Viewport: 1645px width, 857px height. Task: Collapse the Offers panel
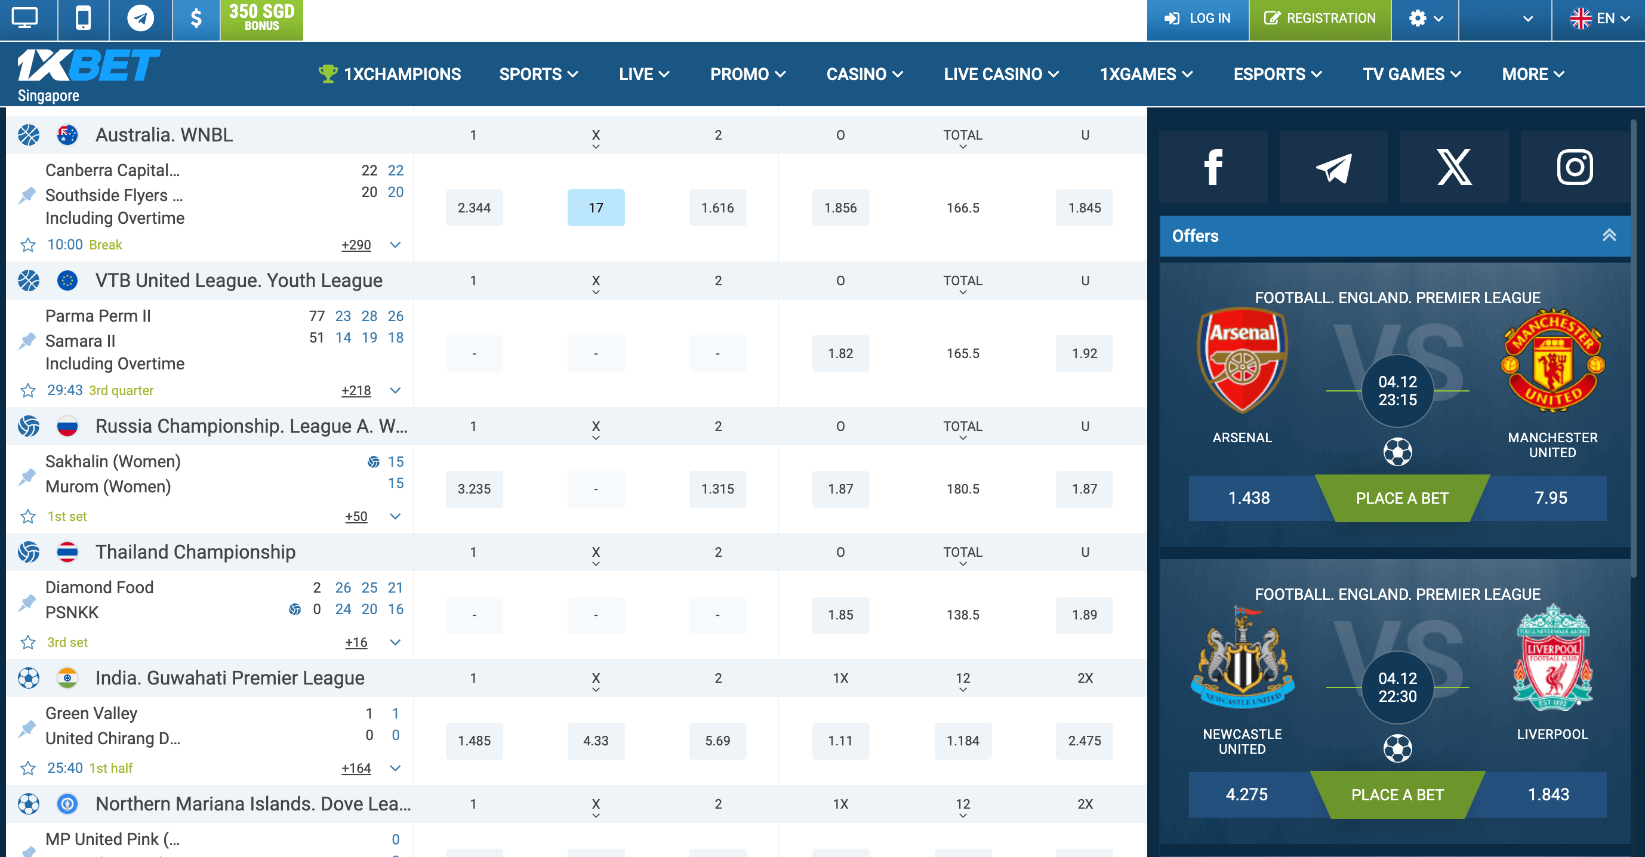[x=1609, y=235]
